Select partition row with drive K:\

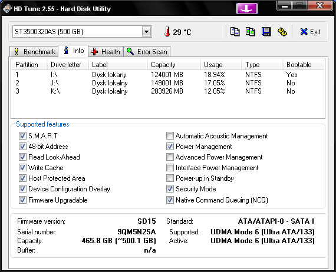tap(168, 91)
